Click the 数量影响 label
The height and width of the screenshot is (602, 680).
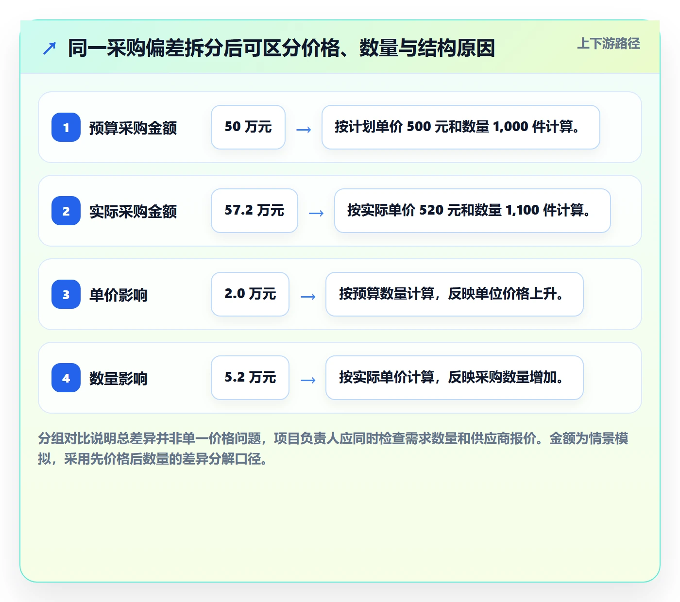119,378
